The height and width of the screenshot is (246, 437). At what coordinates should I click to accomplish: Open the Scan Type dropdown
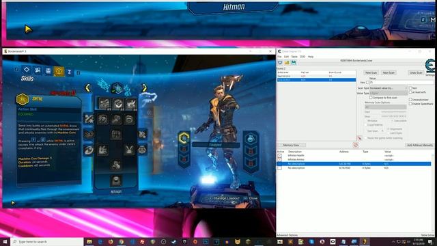tap(389, 88)
